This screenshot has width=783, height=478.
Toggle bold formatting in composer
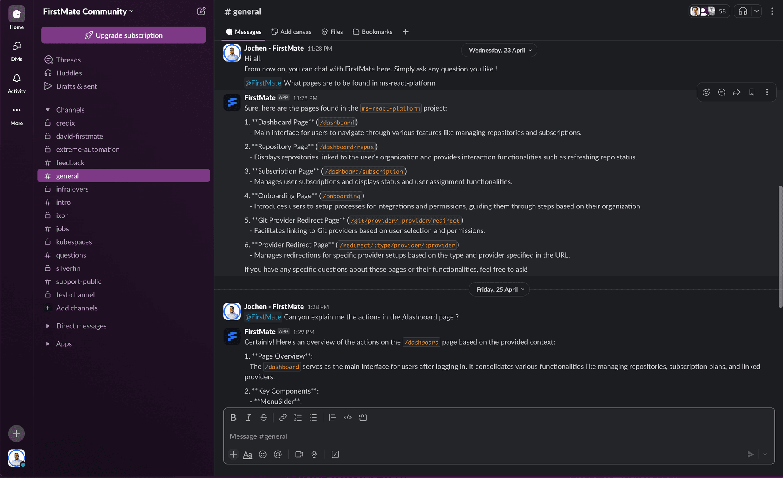click(x=233, y=418)
